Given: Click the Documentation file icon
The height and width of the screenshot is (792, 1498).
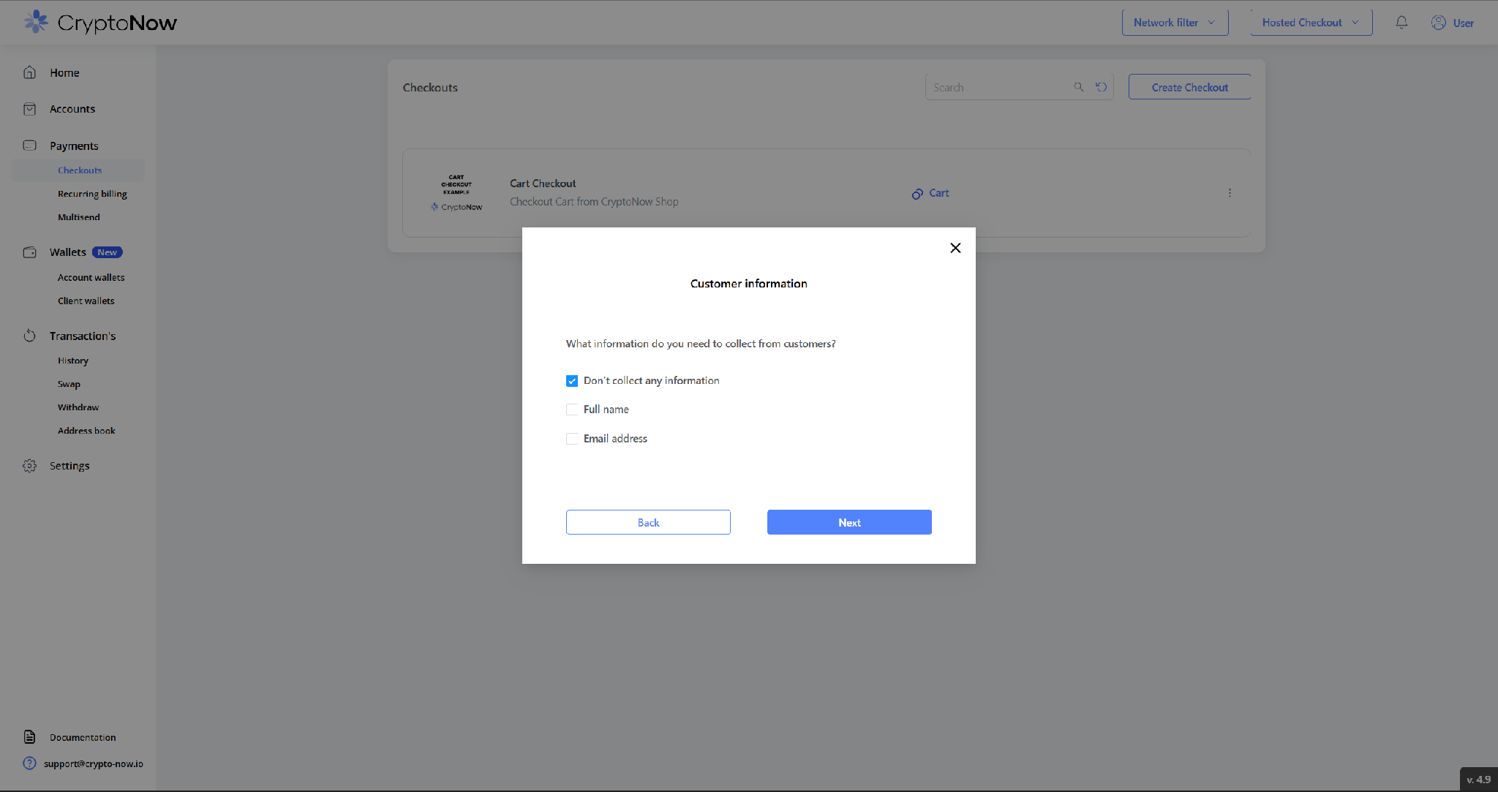Looking at the screenshot, I should click(30, 736).
